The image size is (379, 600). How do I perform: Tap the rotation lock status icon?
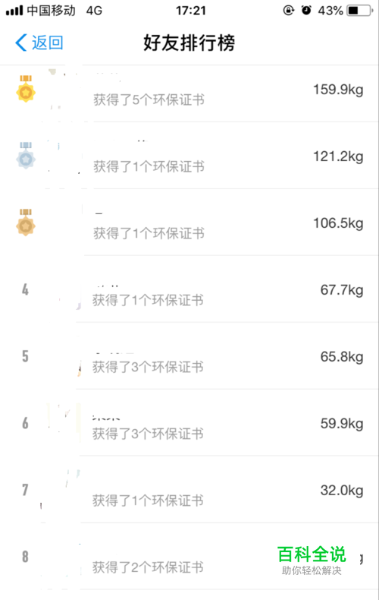(289, 10)
